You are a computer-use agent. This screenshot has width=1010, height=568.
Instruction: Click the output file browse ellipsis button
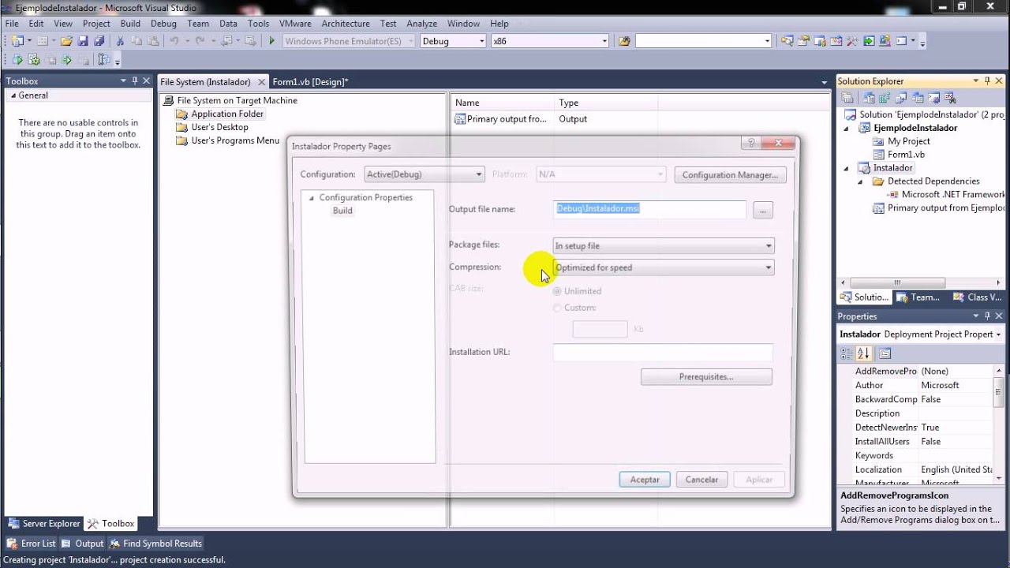(762, 210)
